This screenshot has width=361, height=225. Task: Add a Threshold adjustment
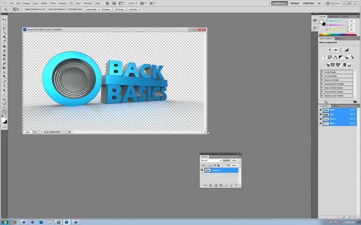pos(338,65)
